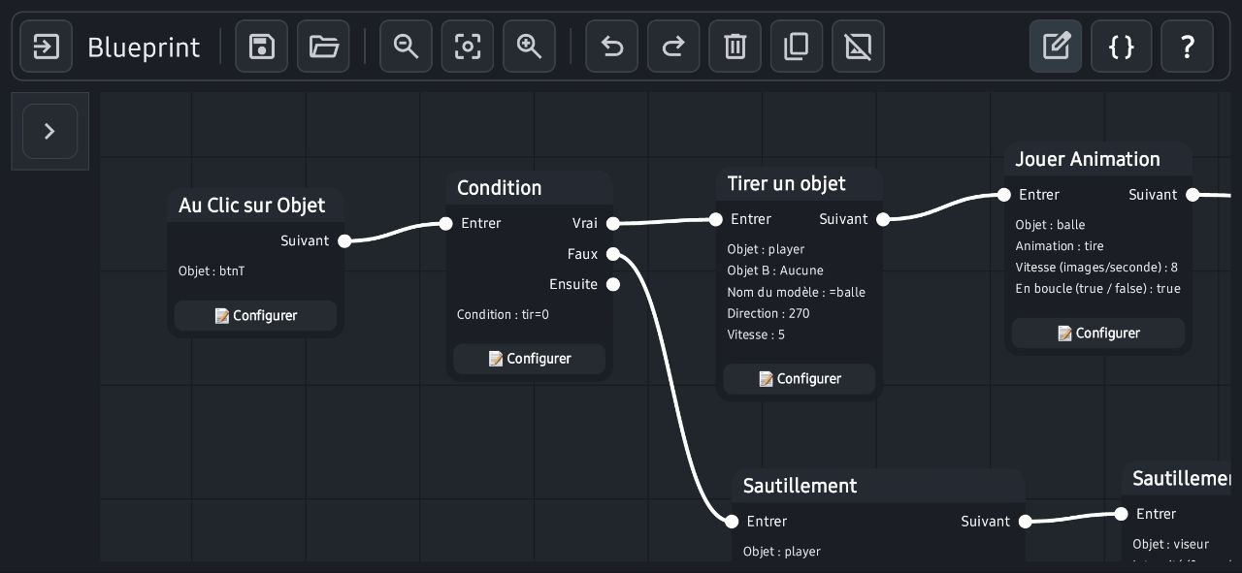Toggle the pencil edit mode button

[x=1056, y=47]
